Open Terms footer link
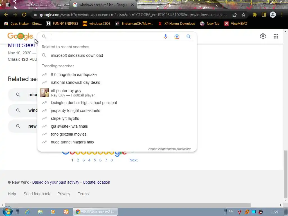Screen dimensions: 288x216 coord(83,194)
